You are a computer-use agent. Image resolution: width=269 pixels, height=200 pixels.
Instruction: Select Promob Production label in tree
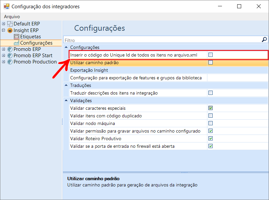[35, 61]
